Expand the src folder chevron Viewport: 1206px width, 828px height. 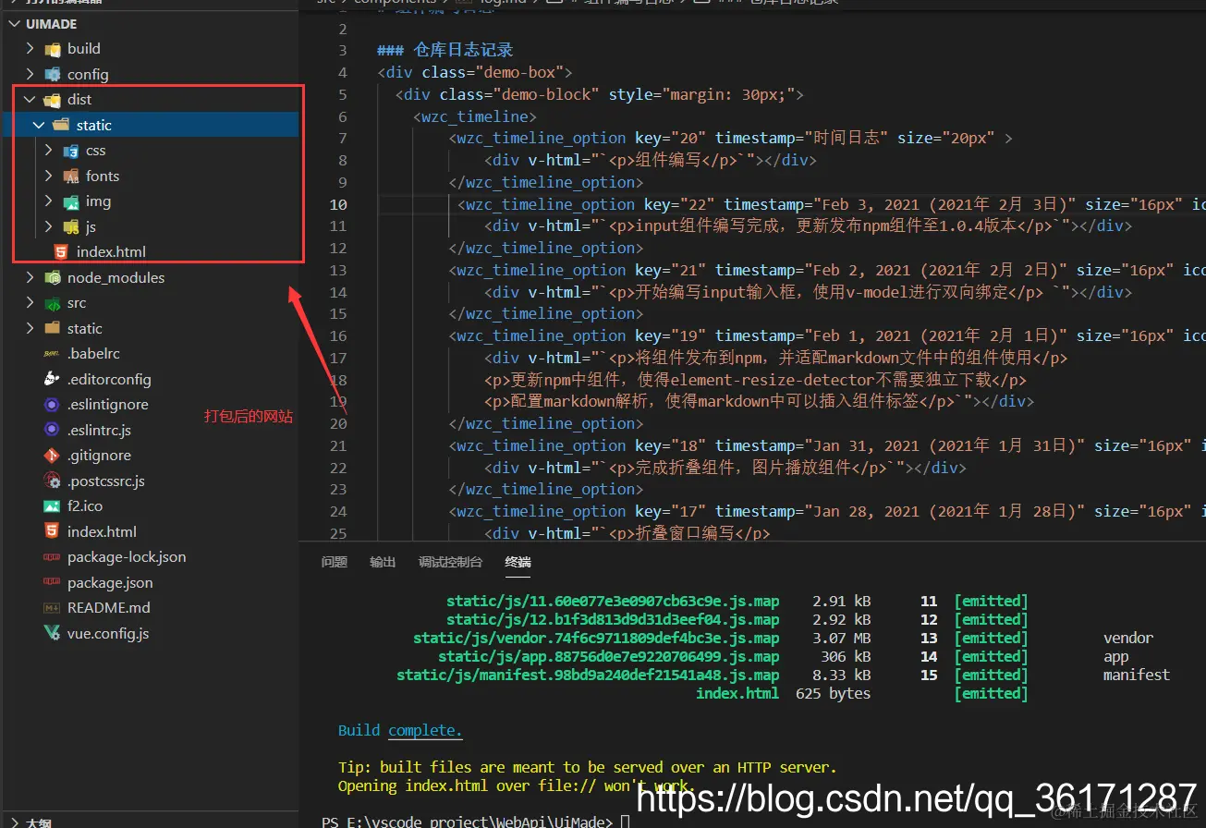coord(30,303)
